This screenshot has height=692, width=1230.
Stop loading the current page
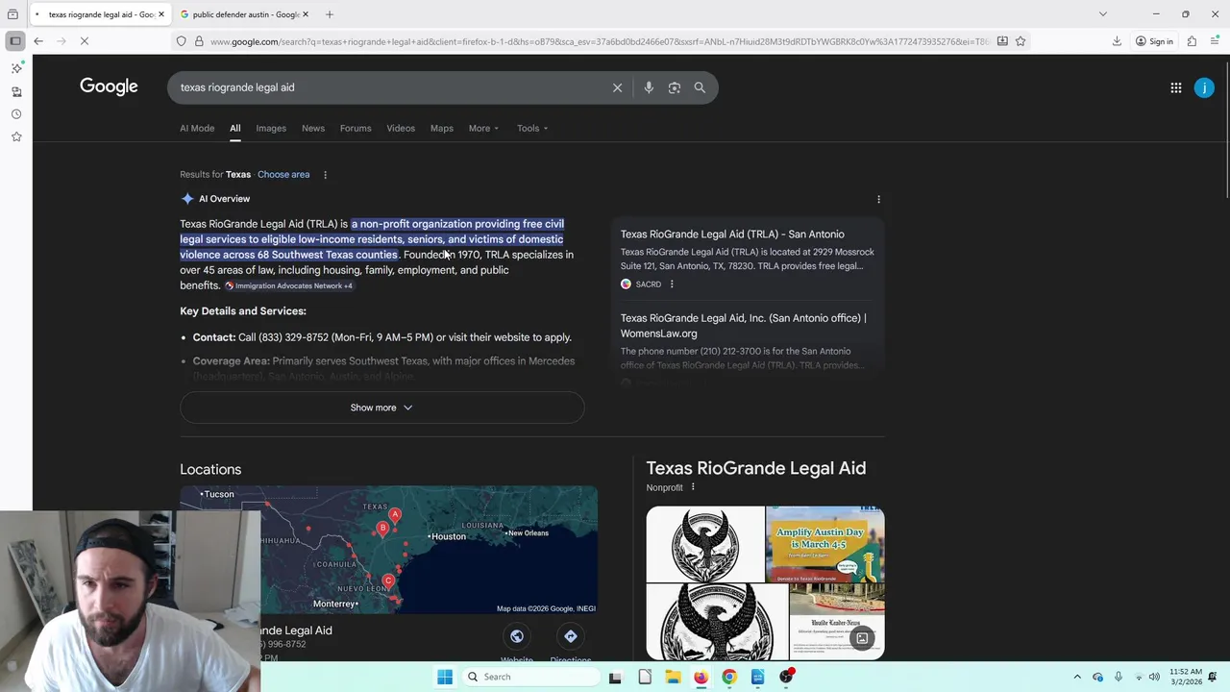[85, 41]
